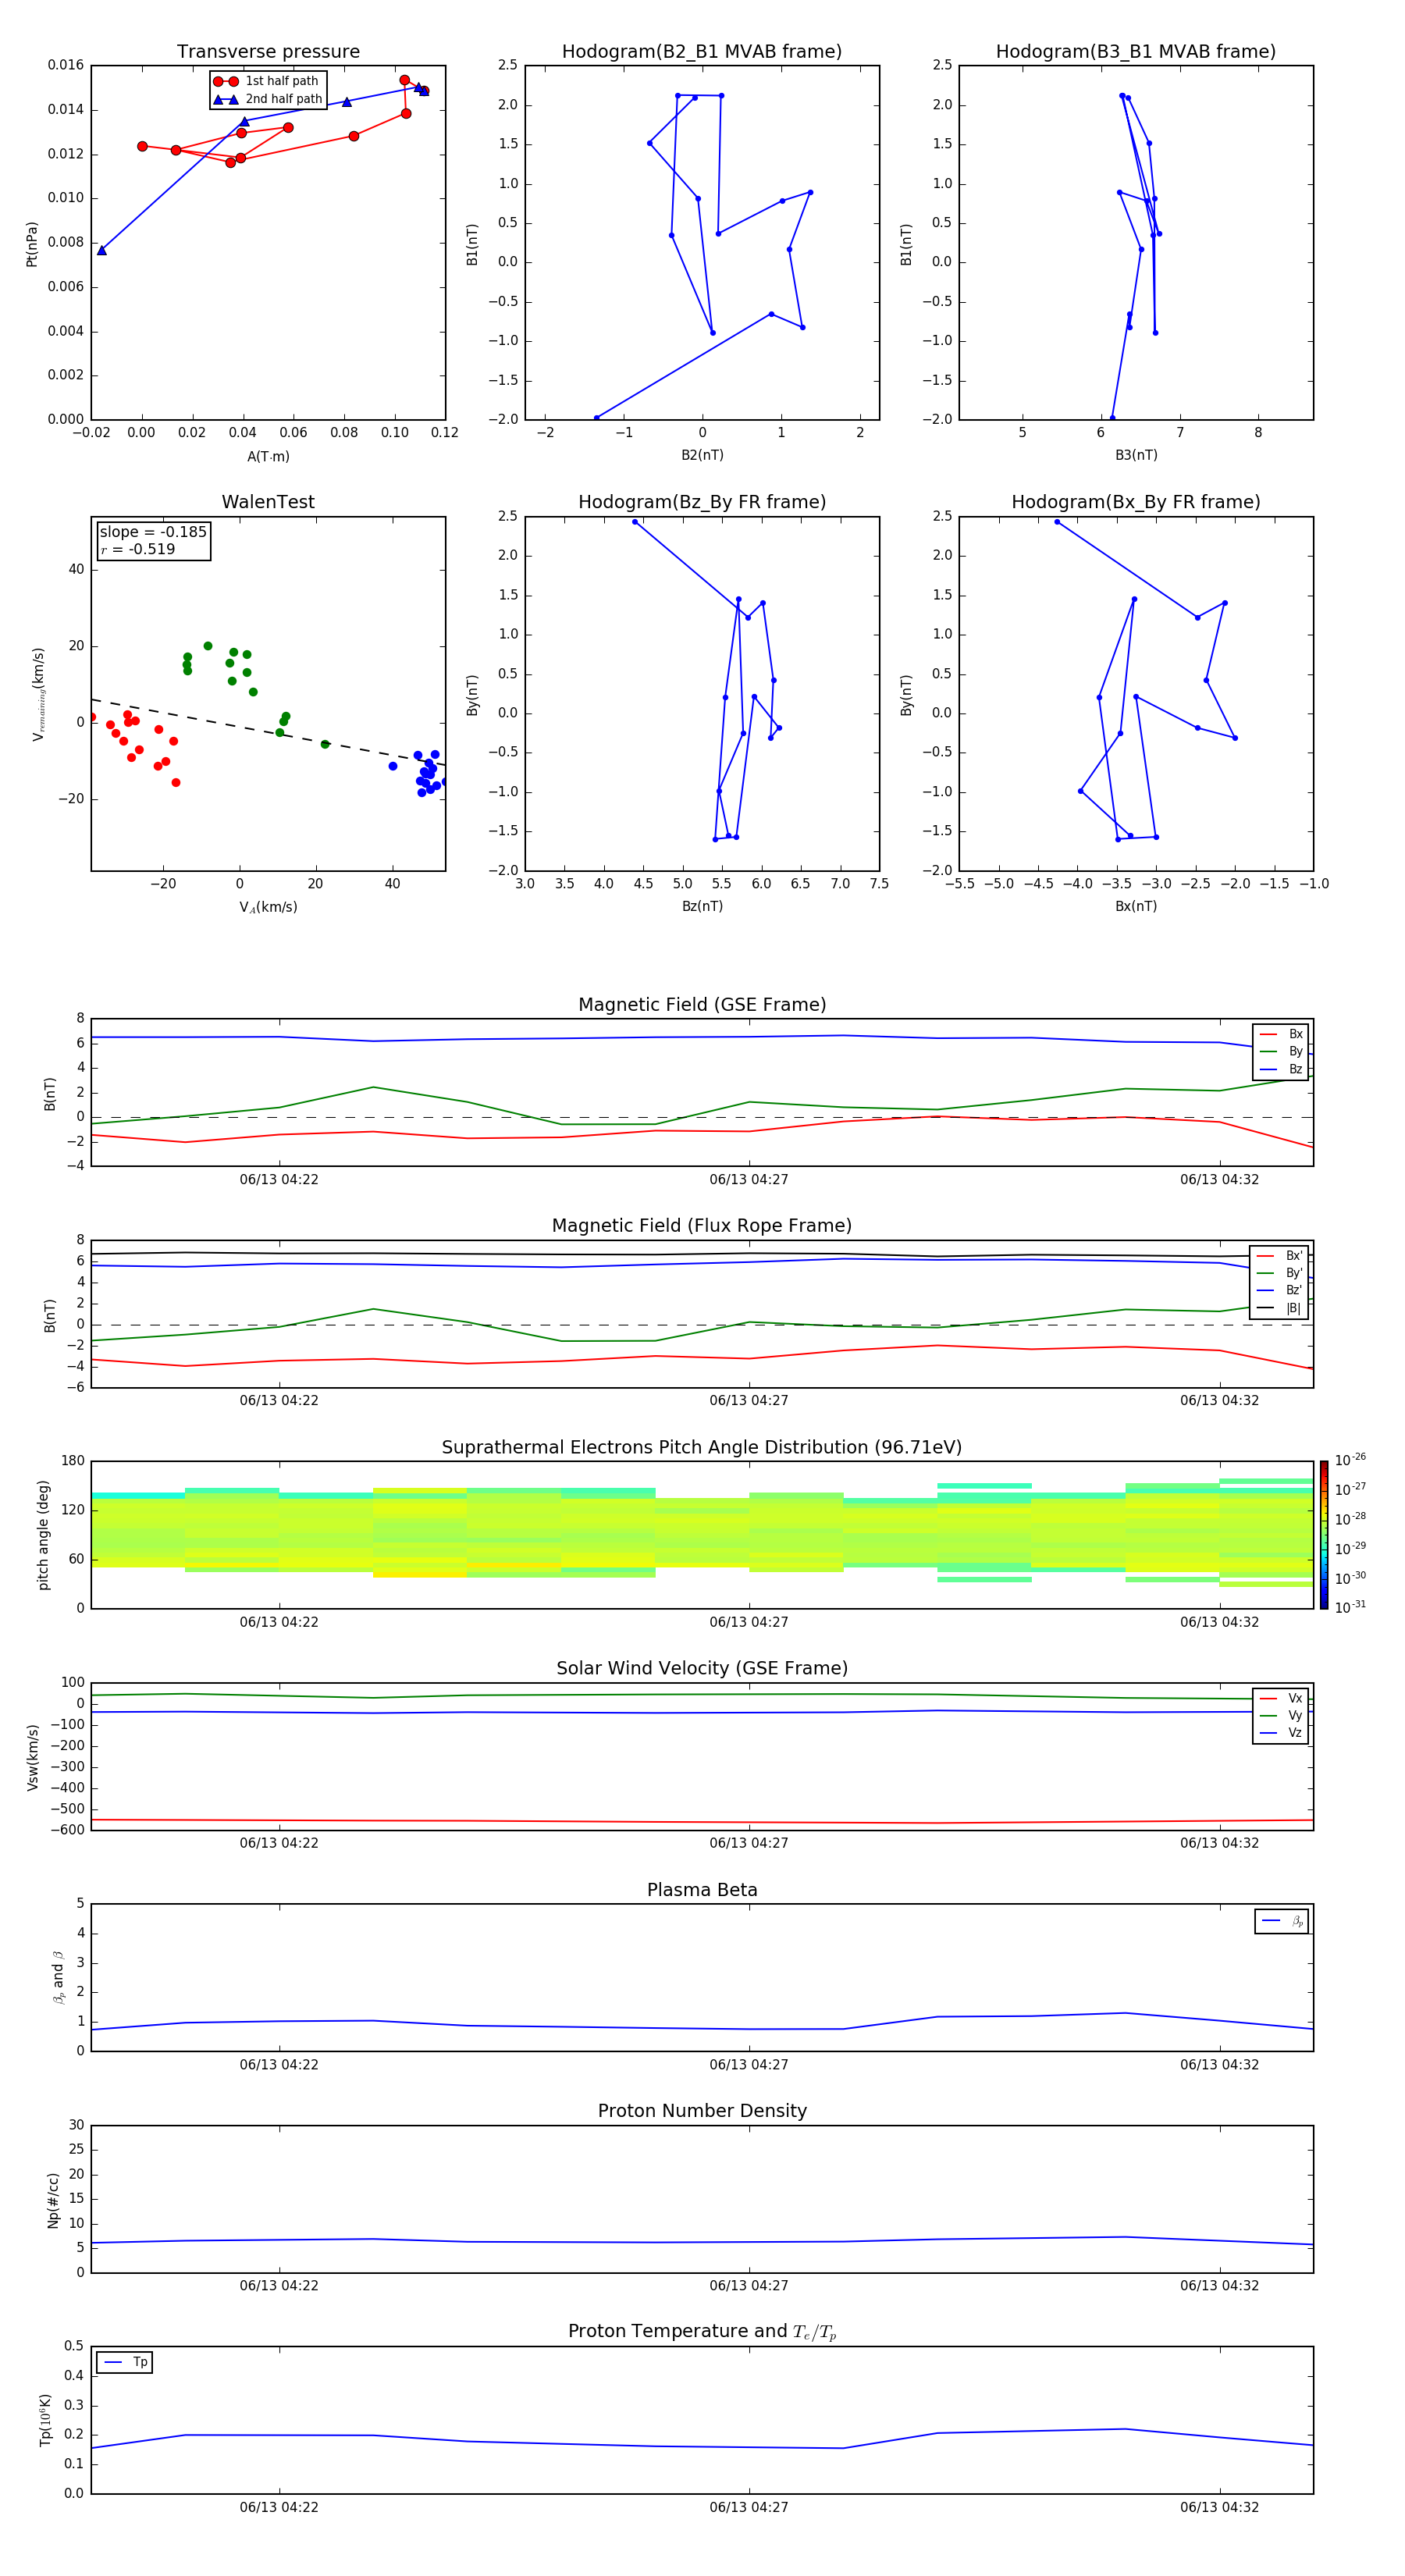The image size is (1405, 2576).
Task: Select the "B3(nT)" x-axis label
Action: pos(1136,455)
